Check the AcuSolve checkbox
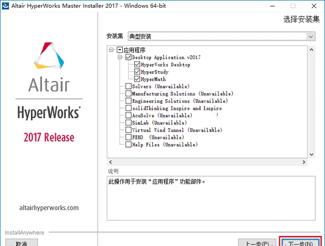Viewport: 325px width, 246px height. tap(129, 115)
